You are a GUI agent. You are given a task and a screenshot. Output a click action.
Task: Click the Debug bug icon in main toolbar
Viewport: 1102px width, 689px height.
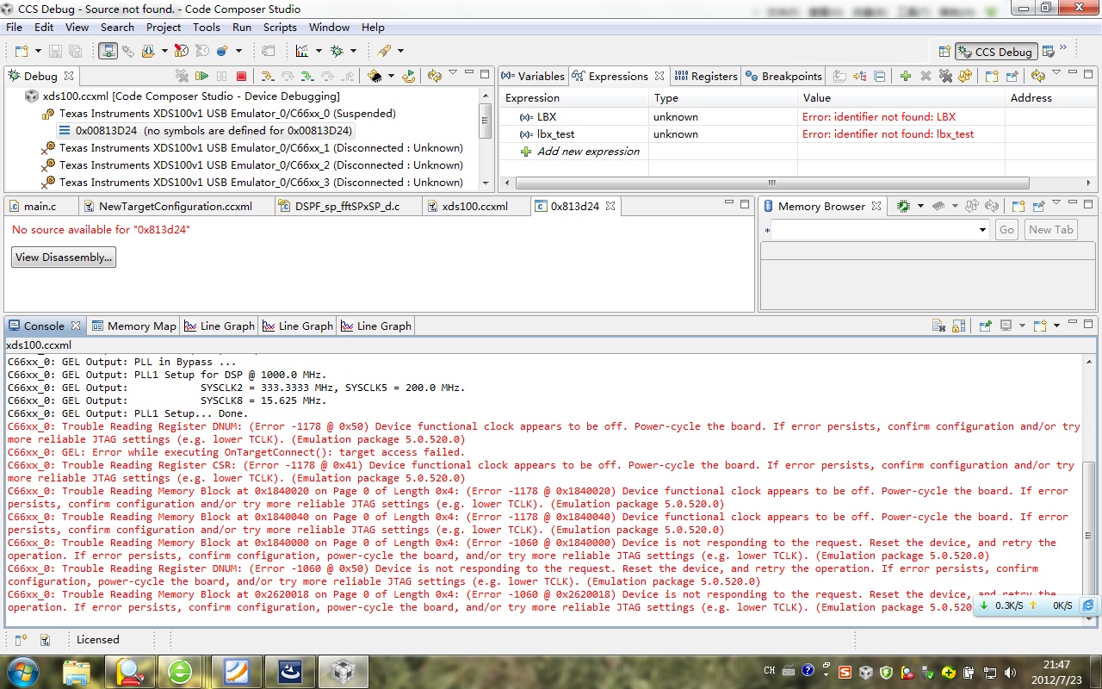pos(337,51)
